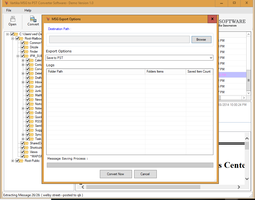Uncheck the Root-Mailbox checkbox

(x=17, y=38)
